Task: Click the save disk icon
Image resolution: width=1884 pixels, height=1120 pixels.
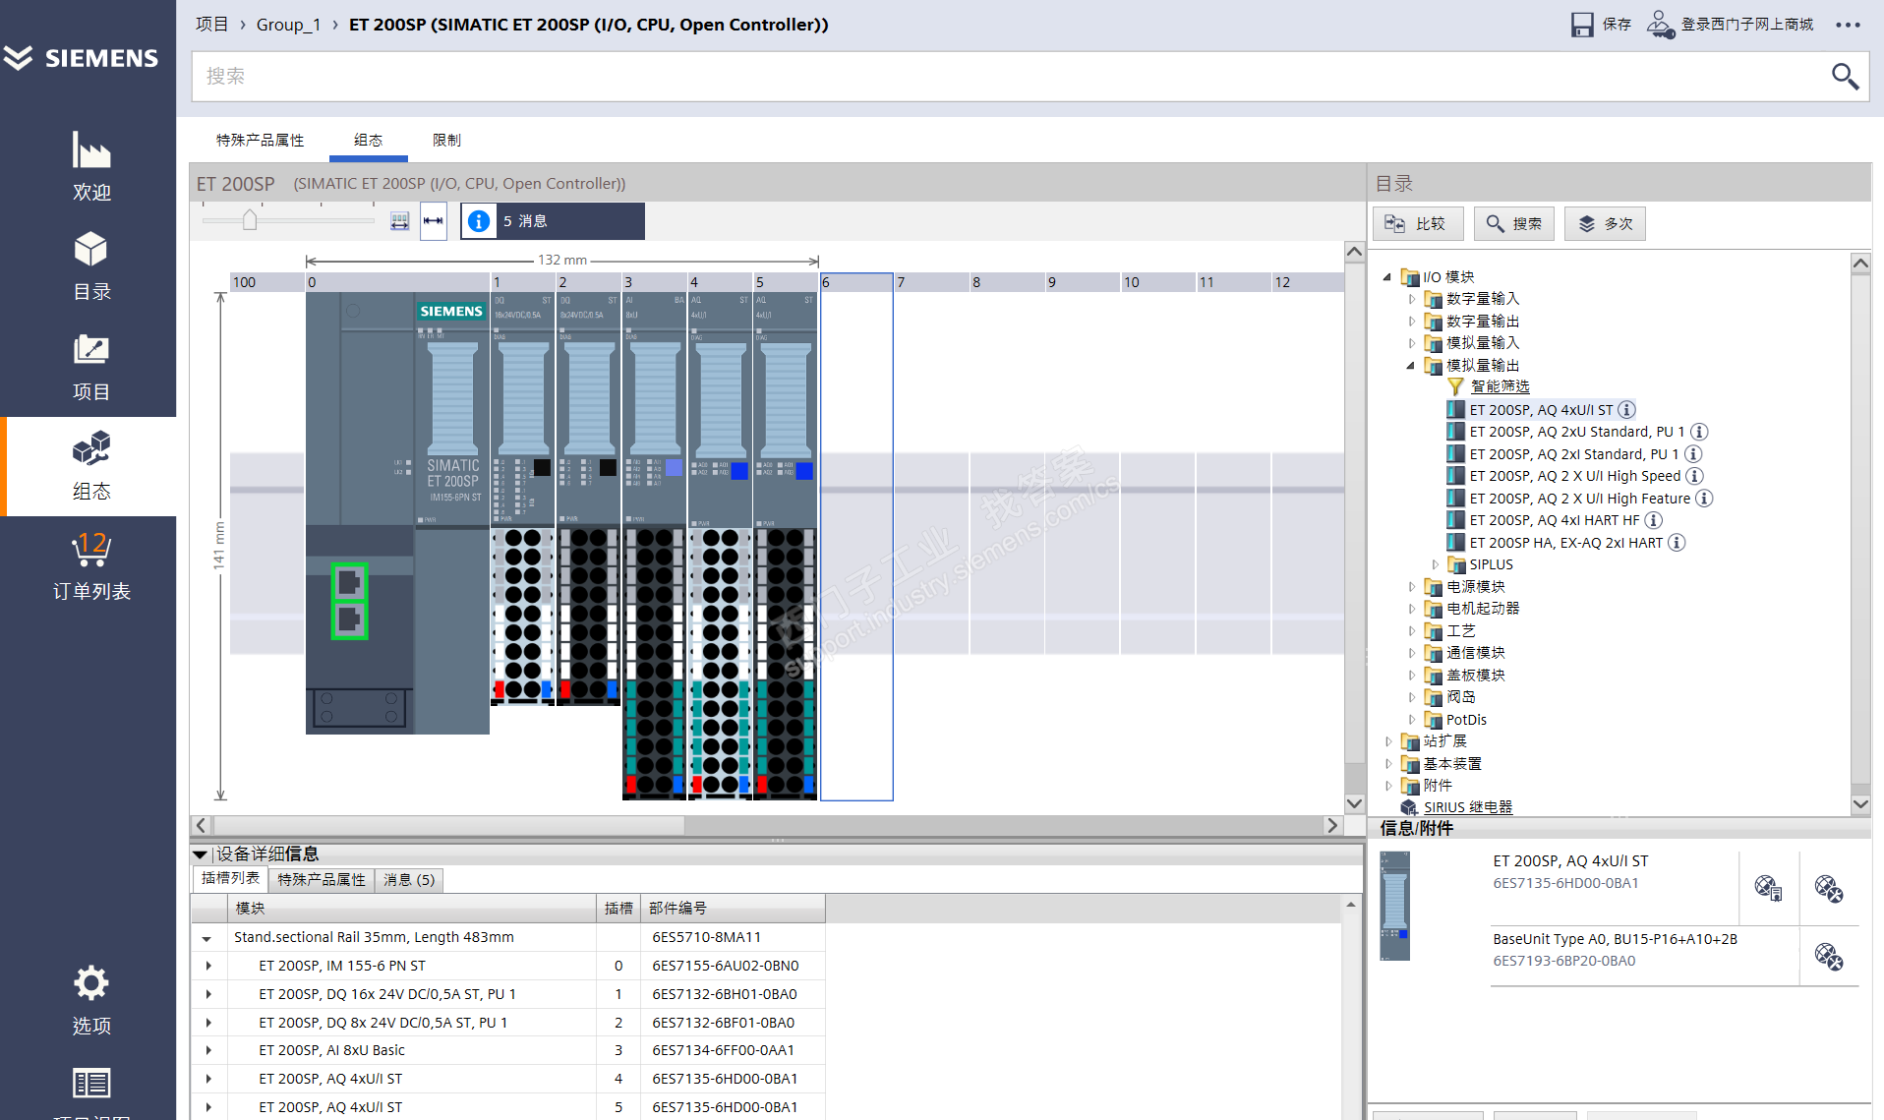Action: coord(1581,25)
